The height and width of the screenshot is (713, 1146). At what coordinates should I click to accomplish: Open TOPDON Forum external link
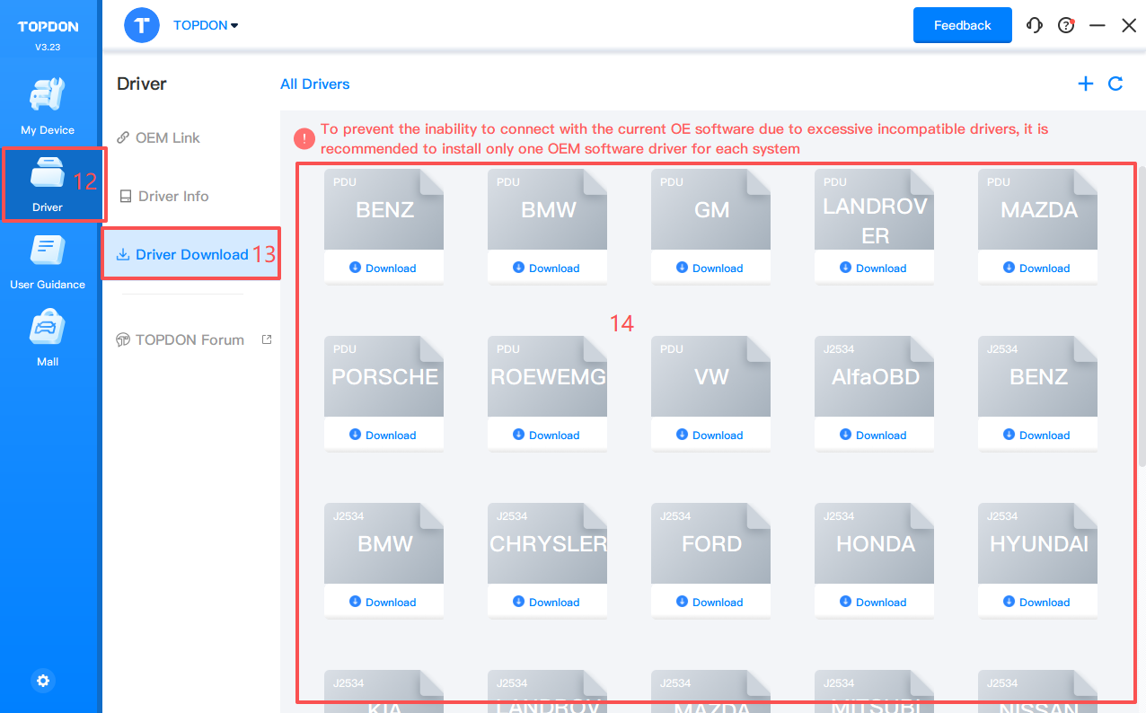pos(190,339)
